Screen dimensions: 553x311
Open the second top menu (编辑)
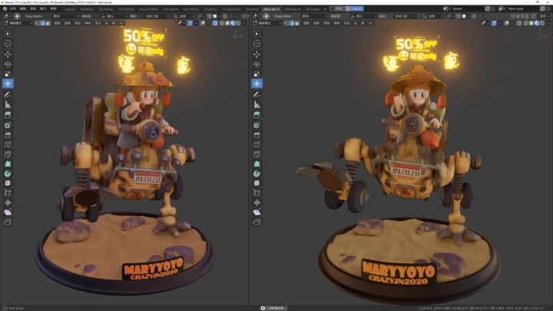click(x=23, y=8)
